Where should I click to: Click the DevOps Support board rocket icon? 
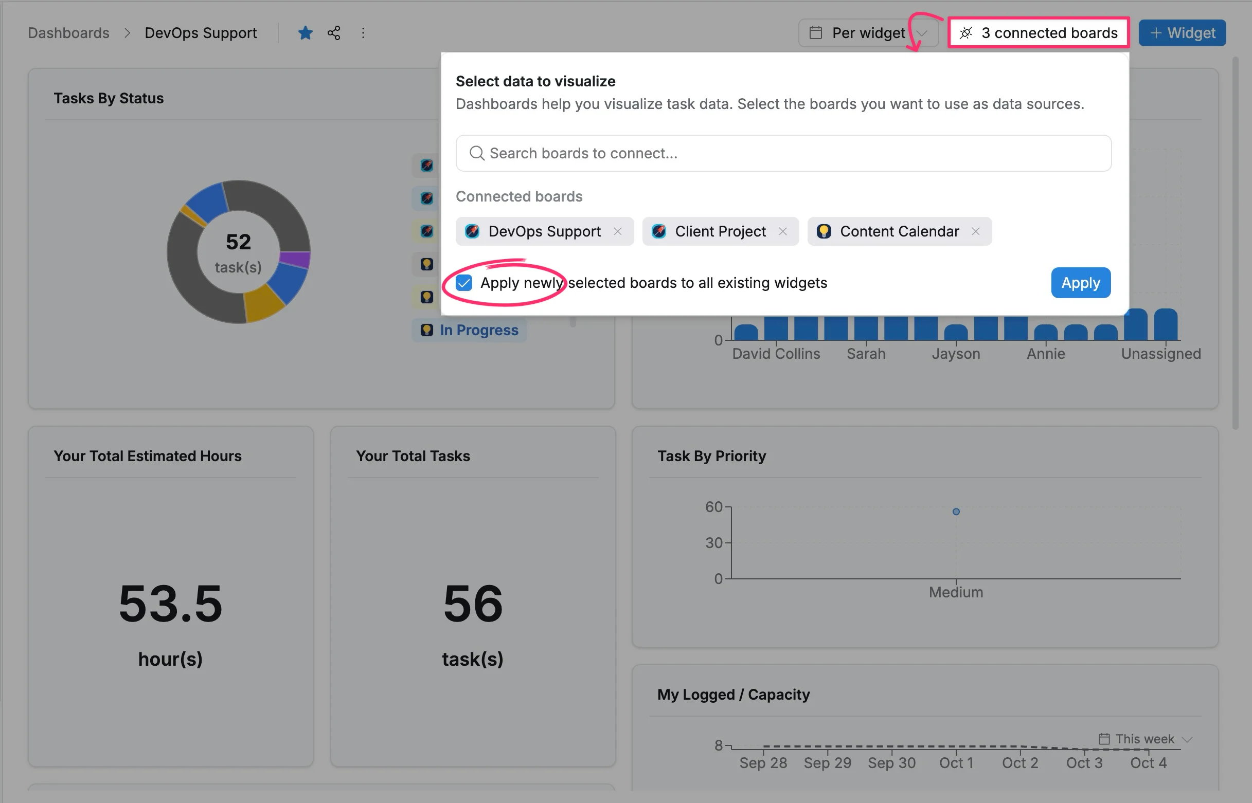pyautogui.click(x=472, y=231)
